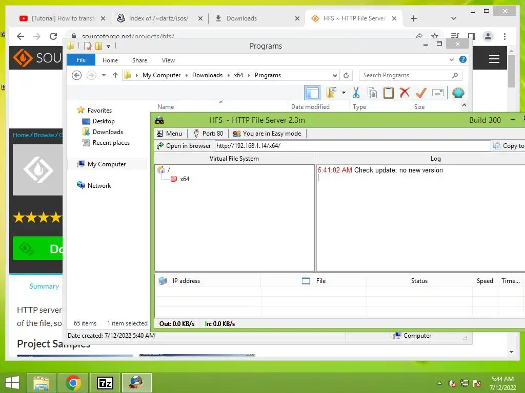The width and height of the screenshot is (525, 393).
Task: Go forward in Programs Explorer window
Action: click(x=91, y=75)
